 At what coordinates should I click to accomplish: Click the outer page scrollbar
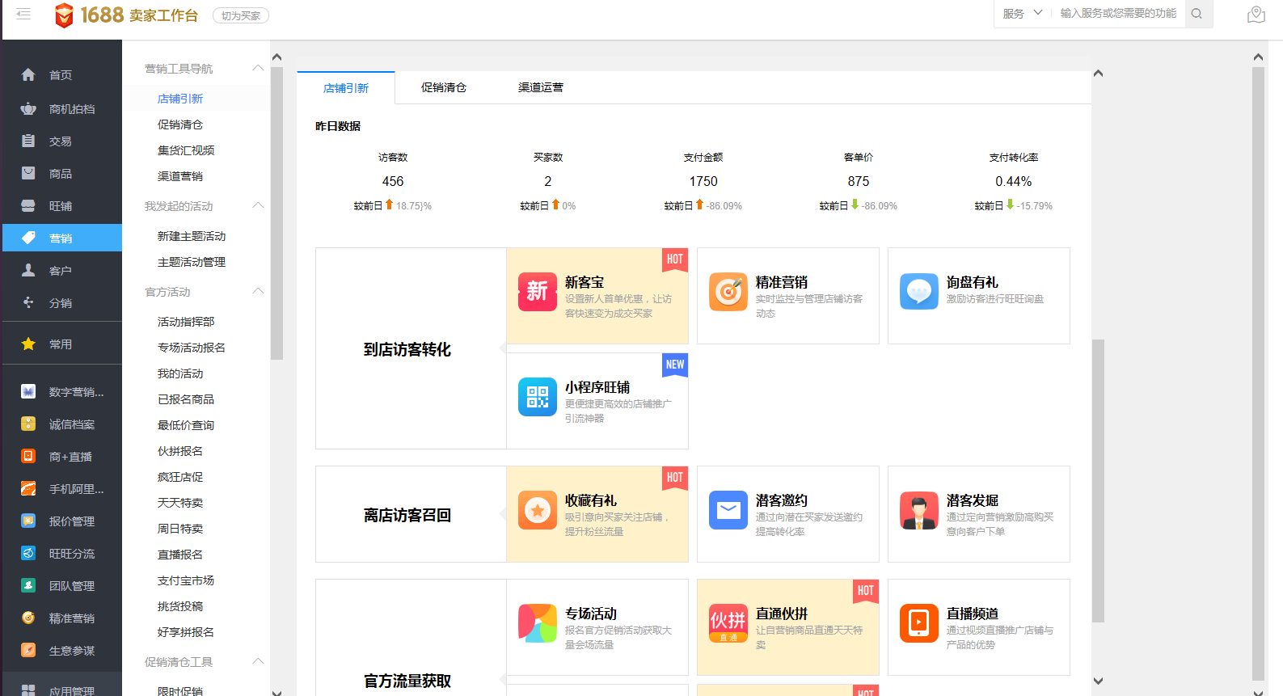point(1258,373)
